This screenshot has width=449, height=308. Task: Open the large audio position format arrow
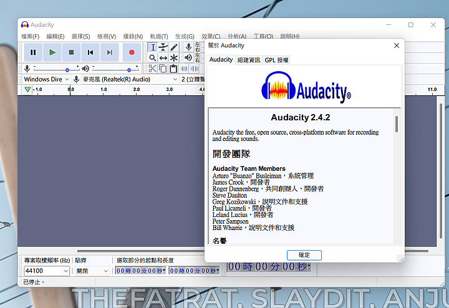309,266
